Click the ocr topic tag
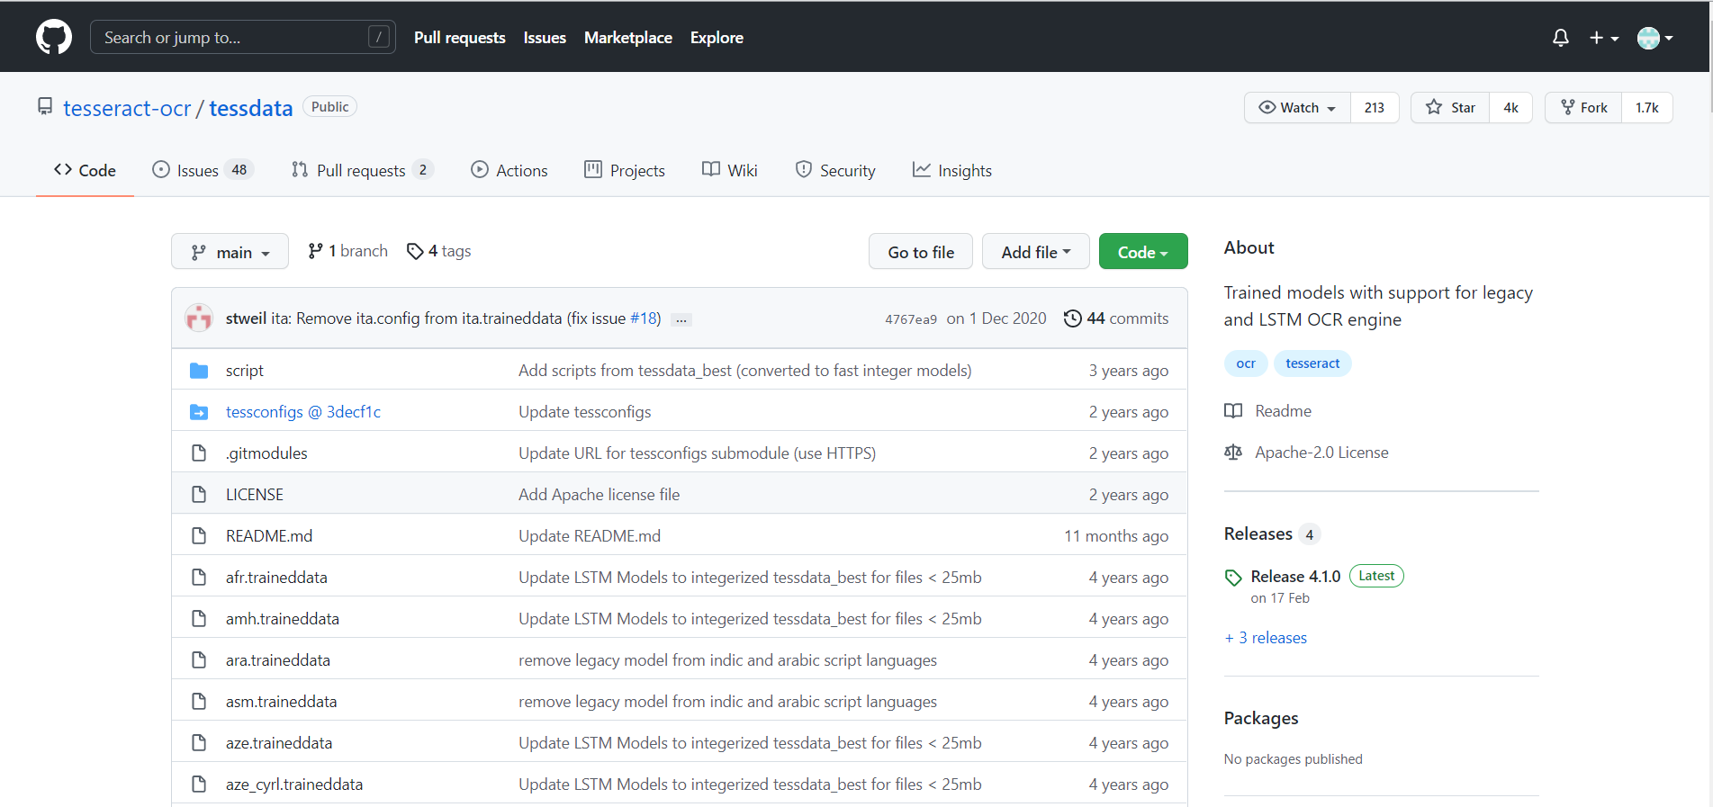Image resolution: width=1713 pixels, height=807 pixels. coord(1246,363)
